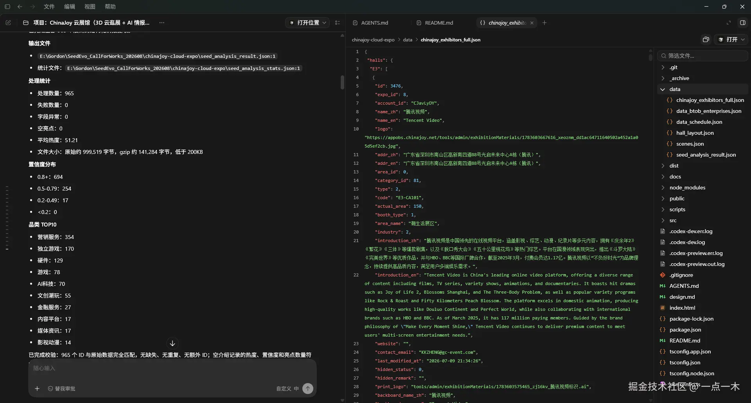Open the .codex-dev.err.log file

pos(691,231)
